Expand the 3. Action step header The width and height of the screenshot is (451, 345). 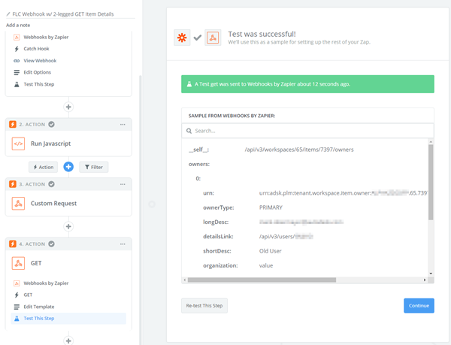pos(68,184)
